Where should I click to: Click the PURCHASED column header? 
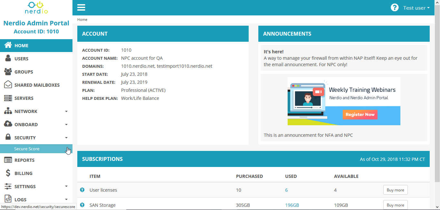249,176
